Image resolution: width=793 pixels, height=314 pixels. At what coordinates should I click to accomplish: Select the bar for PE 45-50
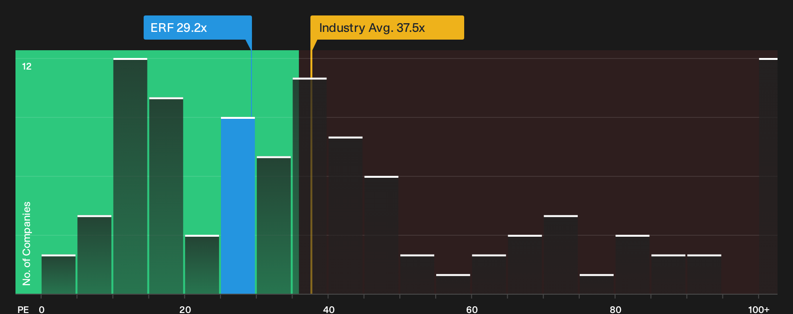pos(382,235)
